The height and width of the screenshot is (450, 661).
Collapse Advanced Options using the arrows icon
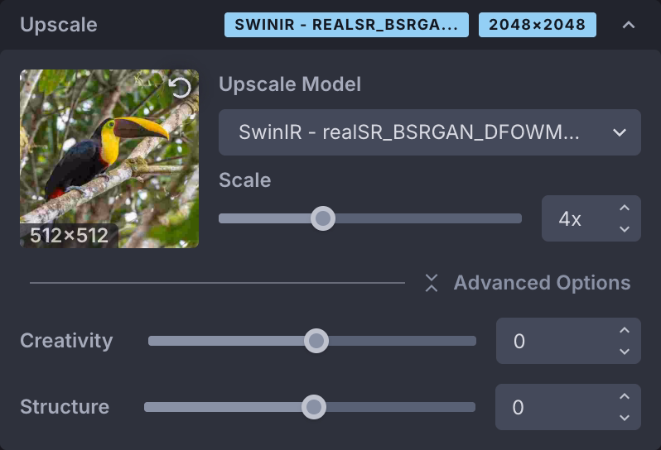431,283
